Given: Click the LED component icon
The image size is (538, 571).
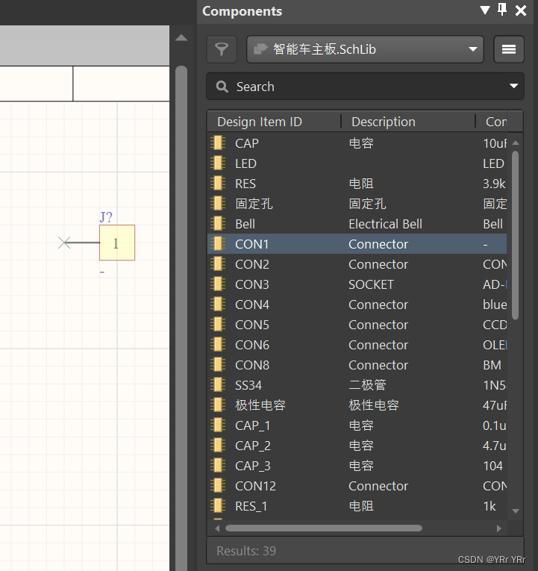Looking at the screenshot, I should 218,163.
